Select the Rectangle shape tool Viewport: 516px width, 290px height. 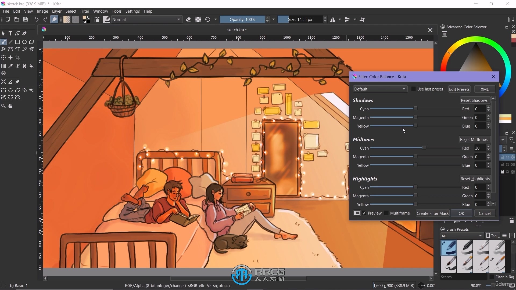tap(17, 42)
